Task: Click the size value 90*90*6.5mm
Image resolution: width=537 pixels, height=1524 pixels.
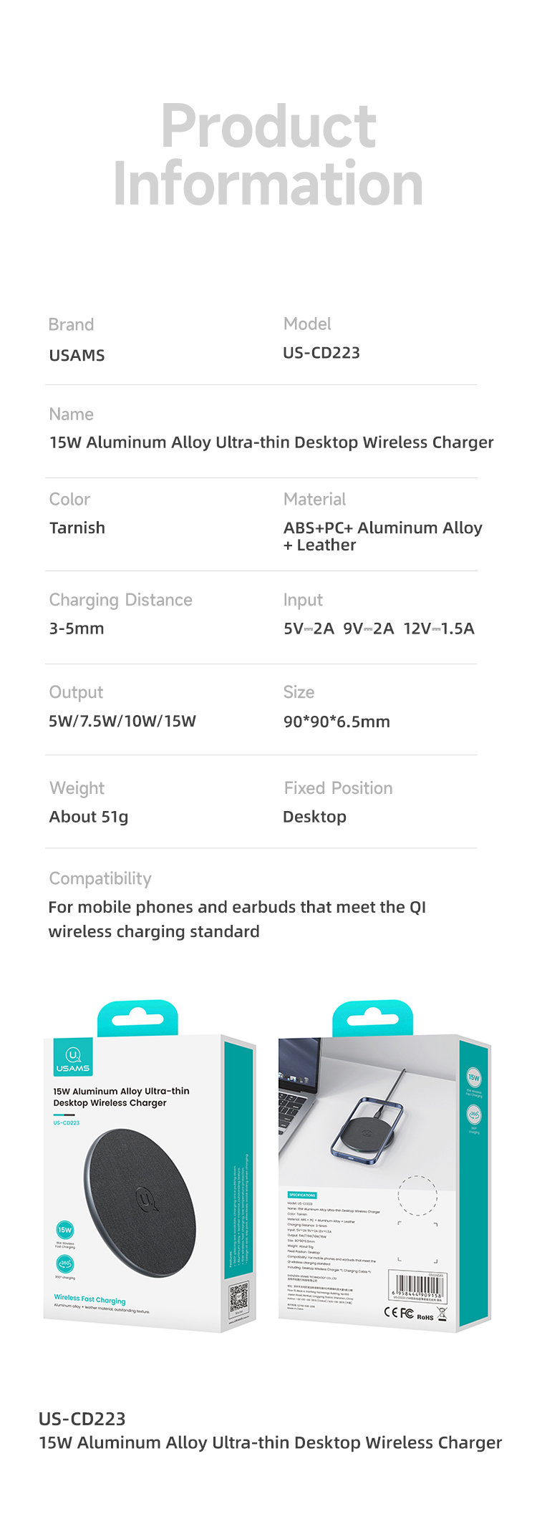Action: click(x=337, y=722)
